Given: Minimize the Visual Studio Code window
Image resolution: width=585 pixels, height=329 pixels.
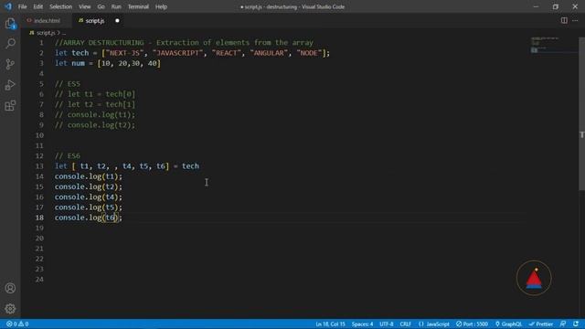Looking at the screenshot, I should coord(537,6).
